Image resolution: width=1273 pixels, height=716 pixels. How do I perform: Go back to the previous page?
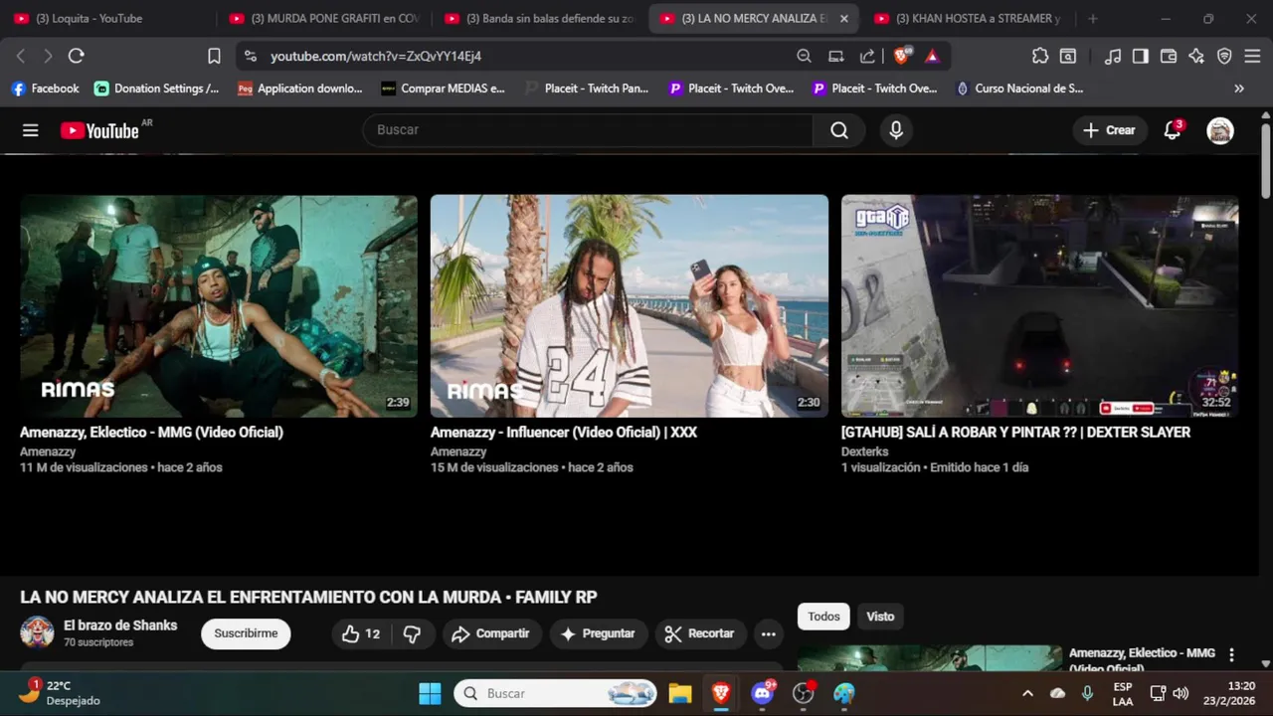(21, 56)
